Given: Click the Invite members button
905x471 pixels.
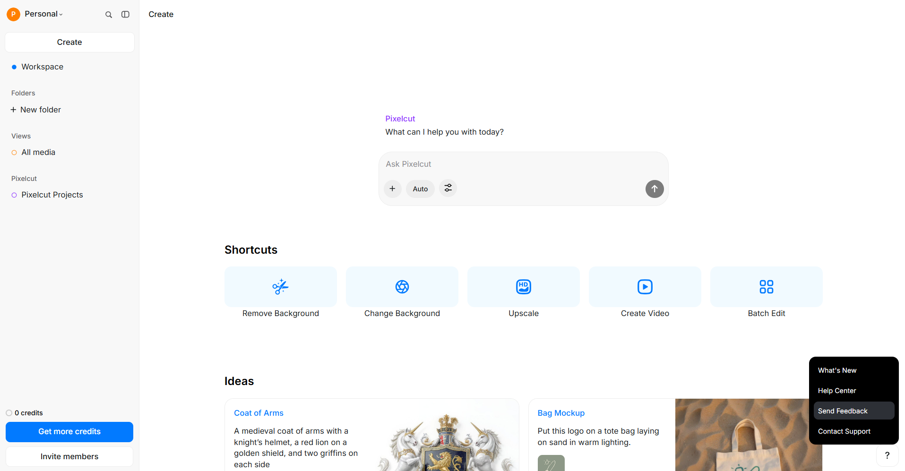Looking at the screenshot, I should pyautogui.click(x=69, y=456).
